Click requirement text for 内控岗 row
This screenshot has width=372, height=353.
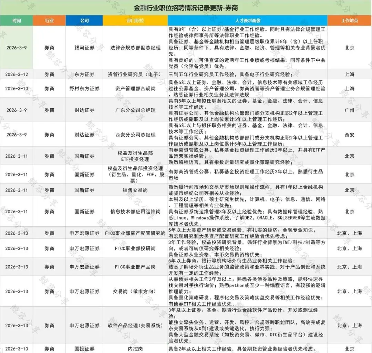[x=242, y=349]
